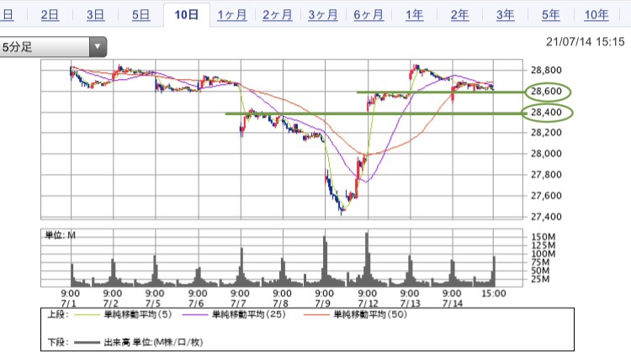Click the 27,800 price axis label

tap(546, 175)
